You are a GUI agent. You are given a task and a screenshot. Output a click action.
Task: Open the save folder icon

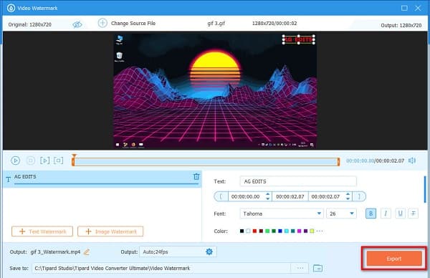pos(317,268)
